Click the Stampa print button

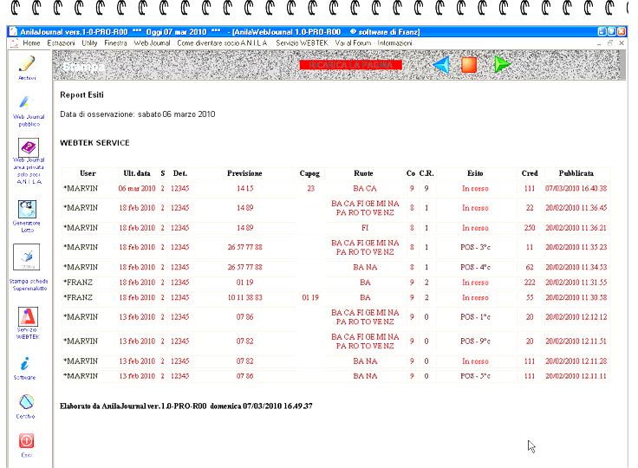[x=83, y=66]
